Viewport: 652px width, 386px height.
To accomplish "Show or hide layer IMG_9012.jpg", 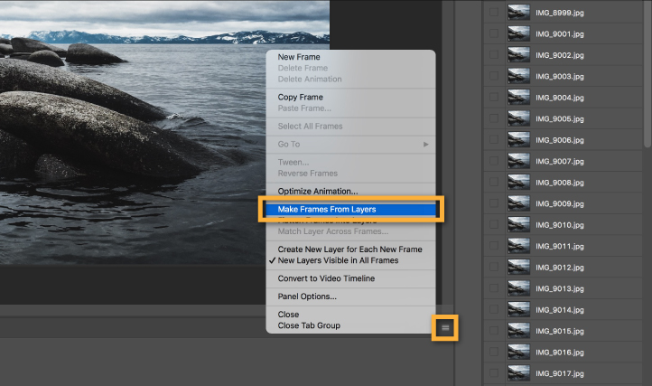I will (494, 268).
